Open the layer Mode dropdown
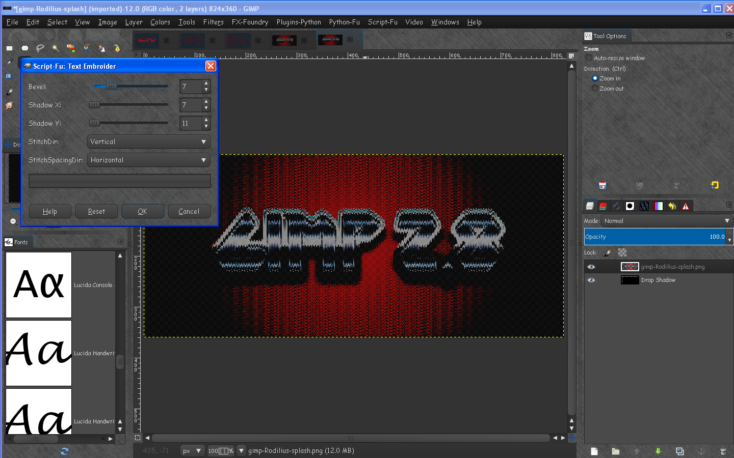 point(667,221)
